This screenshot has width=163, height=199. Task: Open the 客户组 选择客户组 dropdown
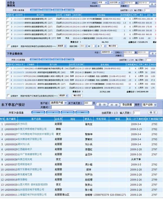[58, 103]
